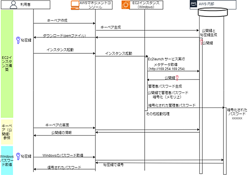Screen dimensions: 248x175
Task: Click the AWS logo icon
Action: 193,4
